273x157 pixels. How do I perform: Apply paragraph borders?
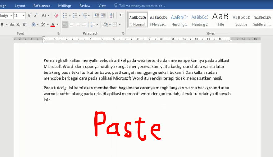tap(115, 24)
